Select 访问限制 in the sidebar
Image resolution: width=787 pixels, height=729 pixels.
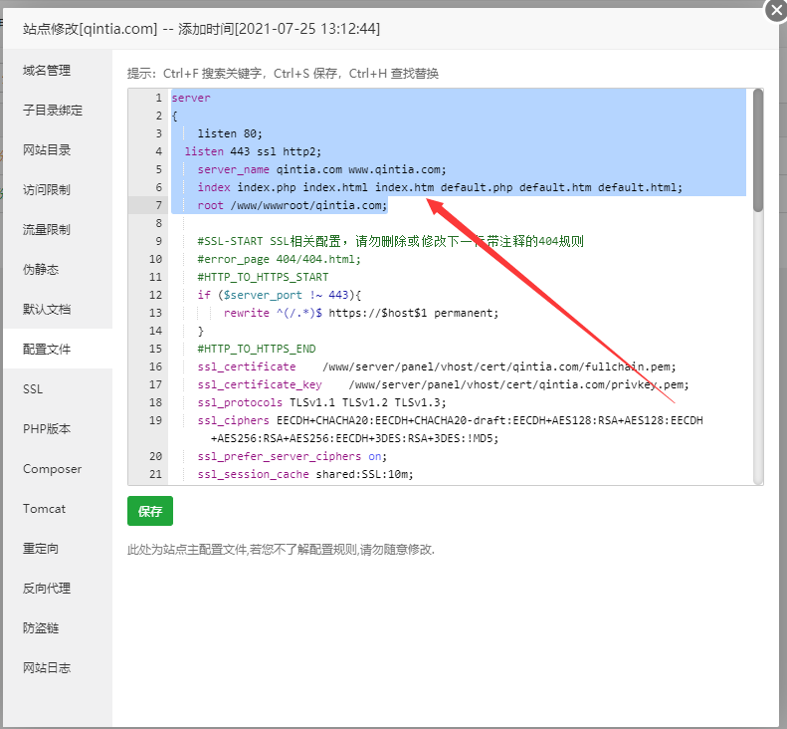47,190
